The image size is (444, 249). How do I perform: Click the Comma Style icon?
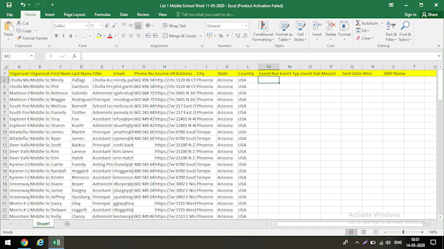pos(228,36)
